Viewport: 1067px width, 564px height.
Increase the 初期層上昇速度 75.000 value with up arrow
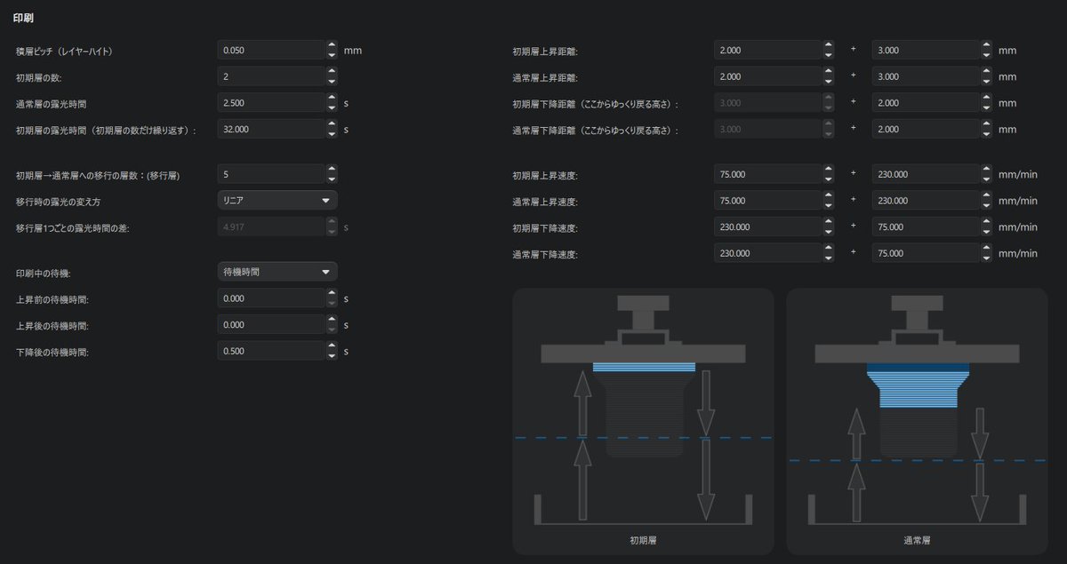(828, 170)
